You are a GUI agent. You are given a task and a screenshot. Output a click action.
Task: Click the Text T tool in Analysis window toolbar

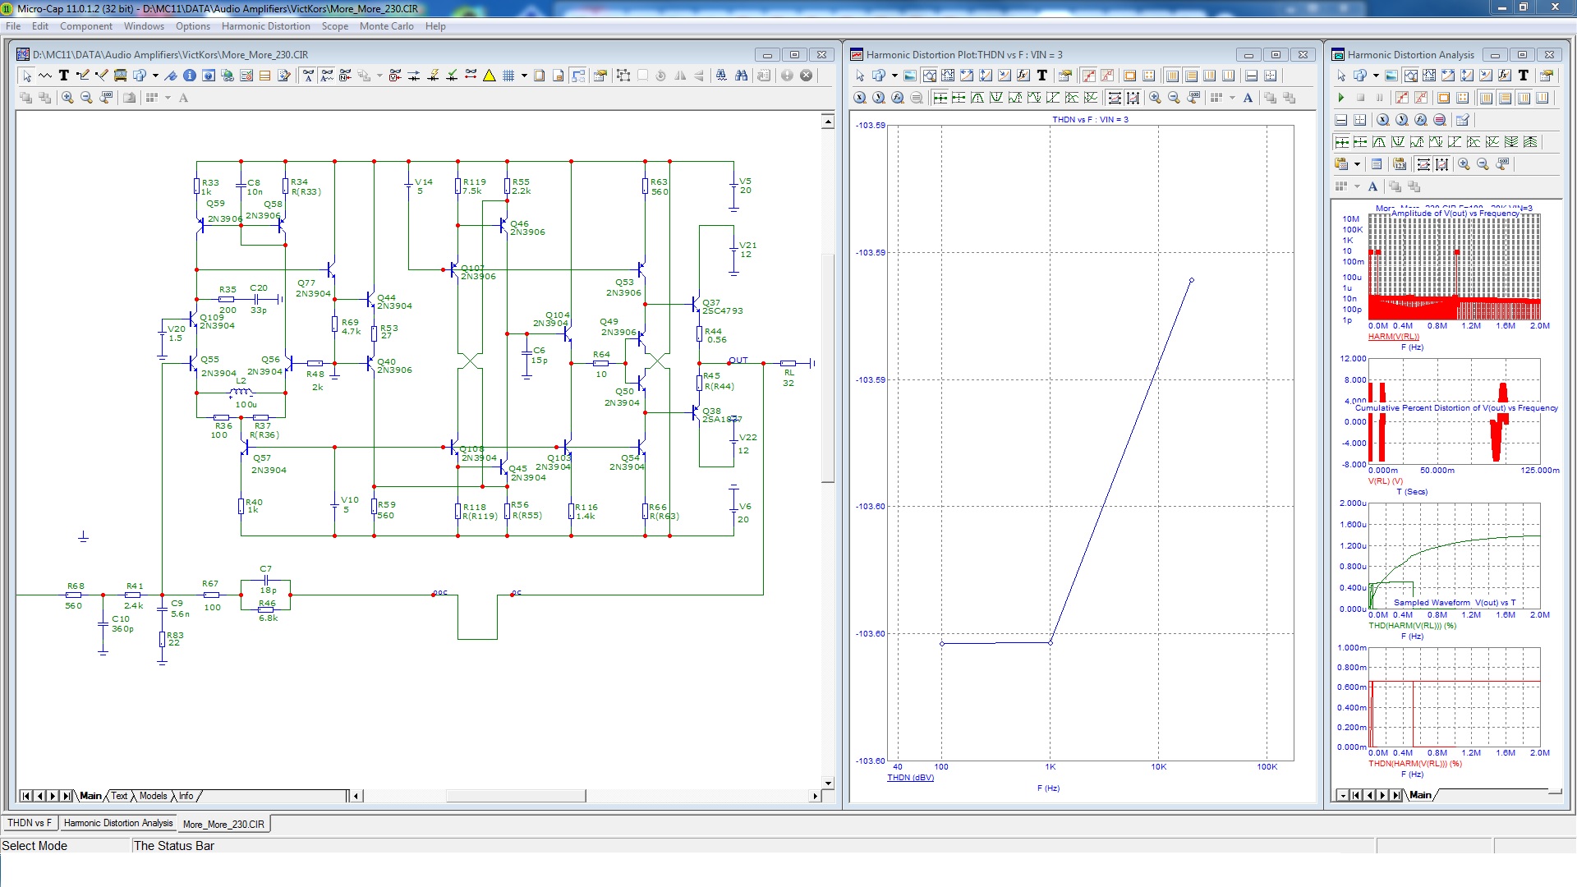1524,76
